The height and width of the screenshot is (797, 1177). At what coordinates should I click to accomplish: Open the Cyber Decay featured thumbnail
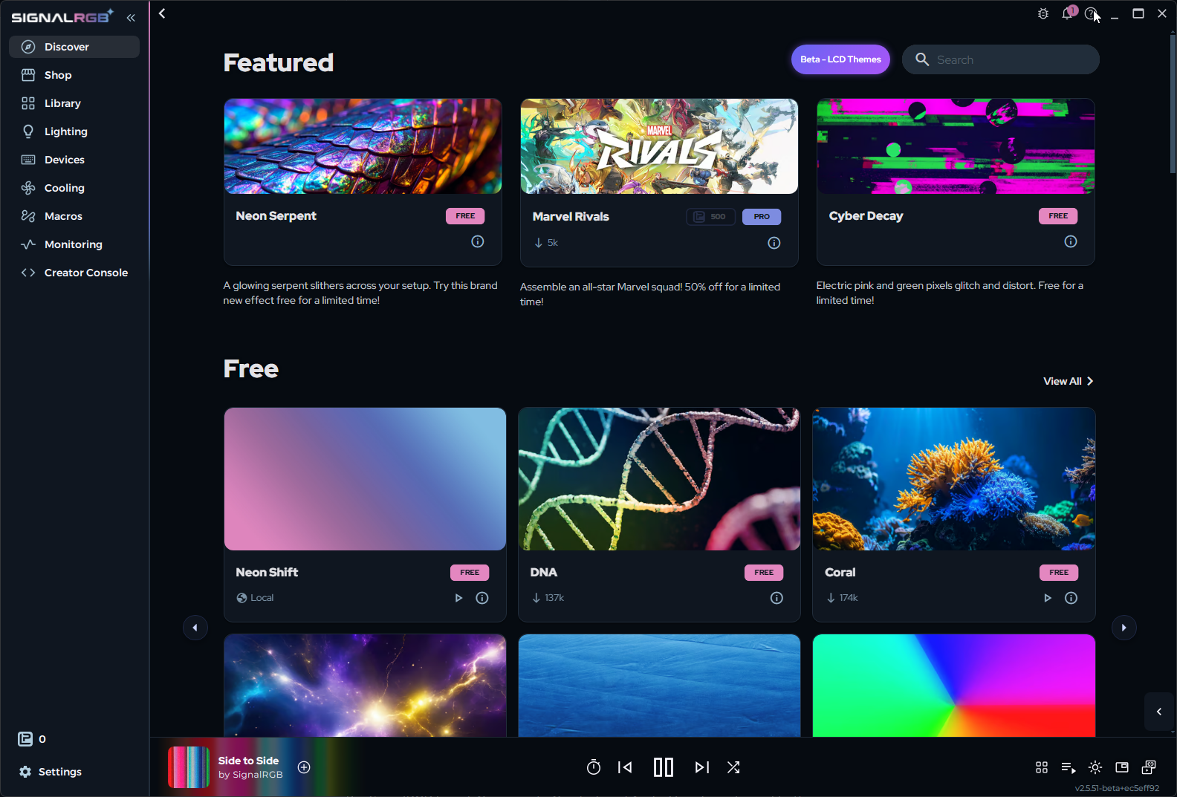click(x=956, y=146)
